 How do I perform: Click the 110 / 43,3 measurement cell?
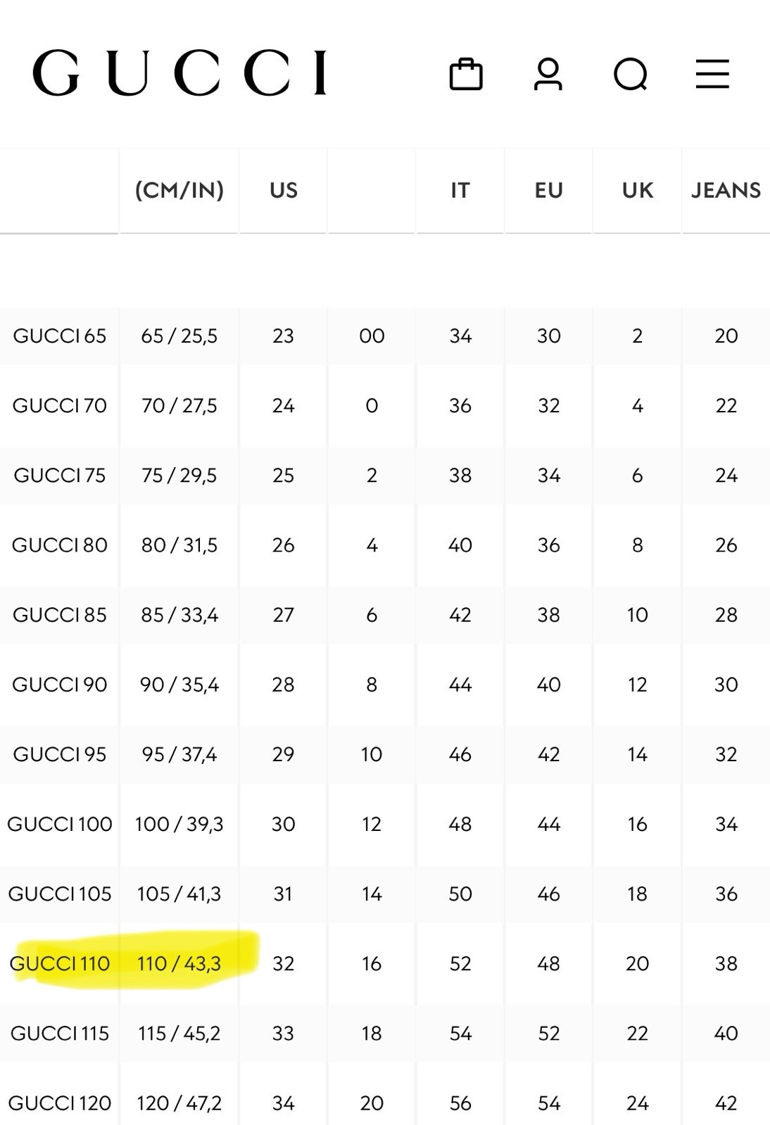click(x=179, y=963)
